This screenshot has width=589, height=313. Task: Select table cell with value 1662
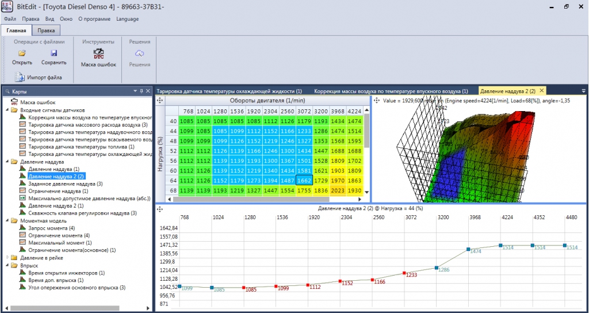tap(304, 181)
